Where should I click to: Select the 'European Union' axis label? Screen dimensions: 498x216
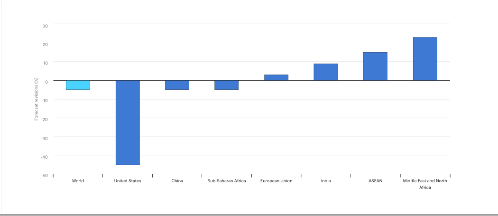(276, 181)
